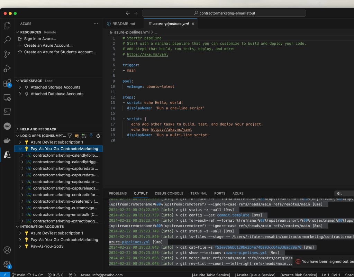
Task: Select the Azure view icon
Action: [7, 155]
